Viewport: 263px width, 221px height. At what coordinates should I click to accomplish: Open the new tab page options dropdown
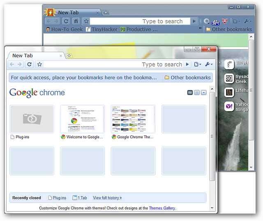click(204, 93)
